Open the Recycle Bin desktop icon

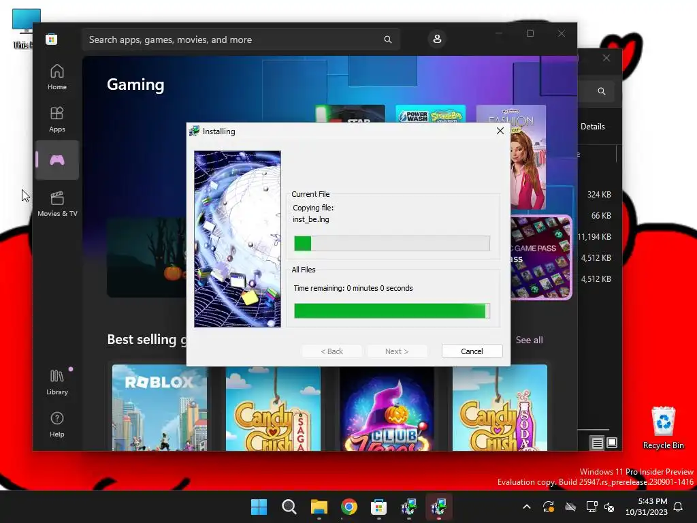tap(663, 428)
